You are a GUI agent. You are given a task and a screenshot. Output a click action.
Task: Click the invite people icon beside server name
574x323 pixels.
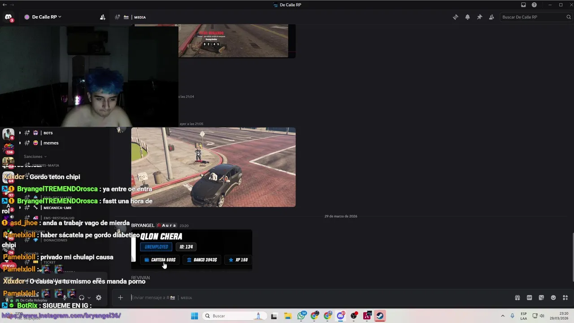pyautogui.click(x=103, y=17)
